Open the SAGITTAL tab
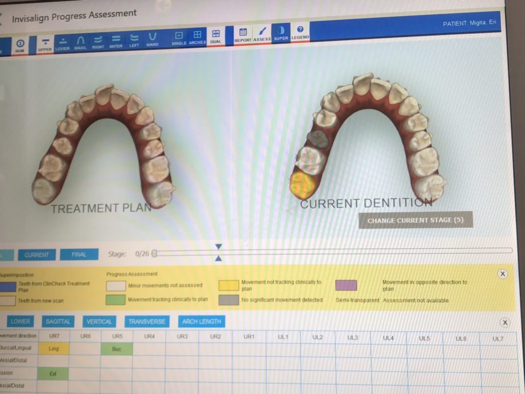The width and height of the screenshot is (525, 394). [x=57, y=321]
